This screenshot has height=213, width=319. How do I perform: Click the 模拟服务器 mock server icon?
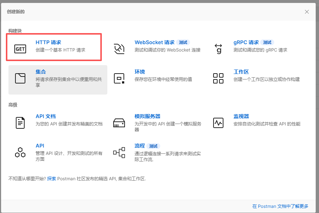coord(119,123)
